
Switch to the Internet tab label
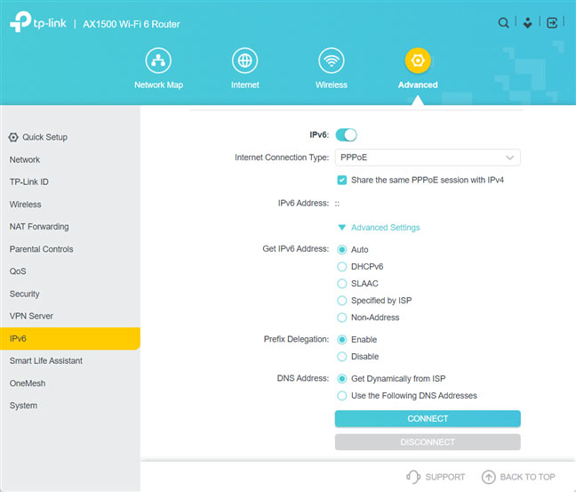point(244,85)
